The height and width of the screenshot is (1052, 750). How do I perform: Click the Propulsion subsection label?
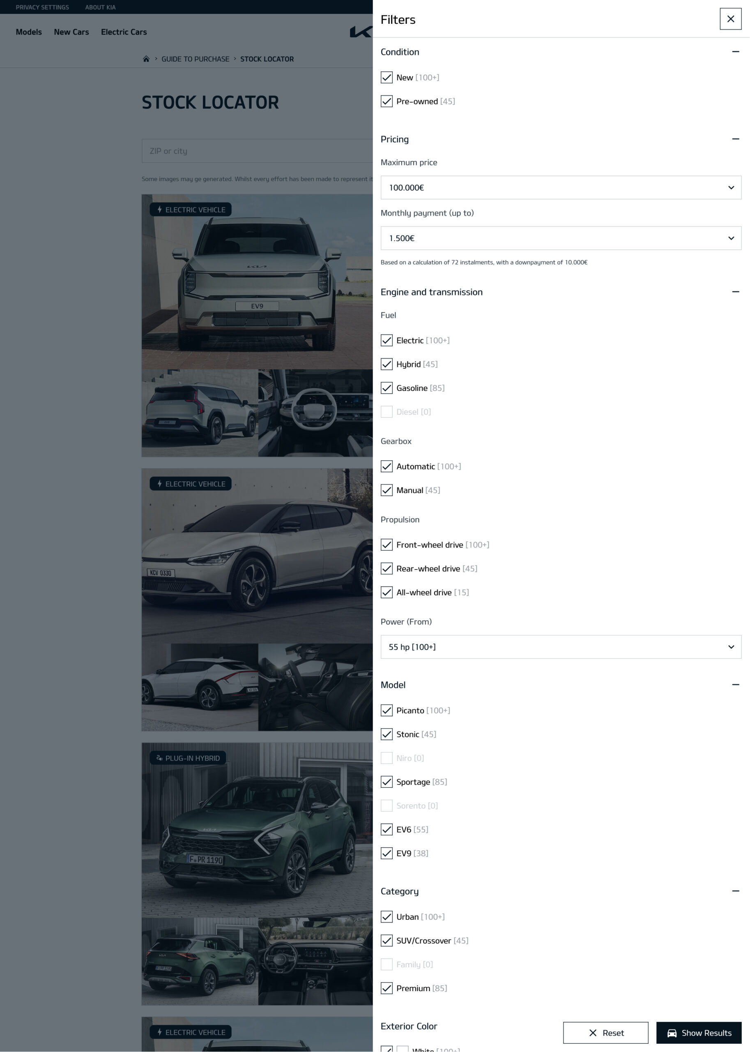click(x=400, y=520)
